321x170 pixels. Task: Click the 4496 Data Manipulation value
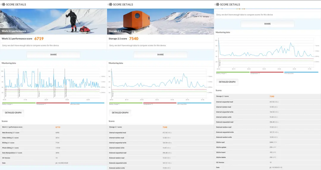[x=57, y=153]
